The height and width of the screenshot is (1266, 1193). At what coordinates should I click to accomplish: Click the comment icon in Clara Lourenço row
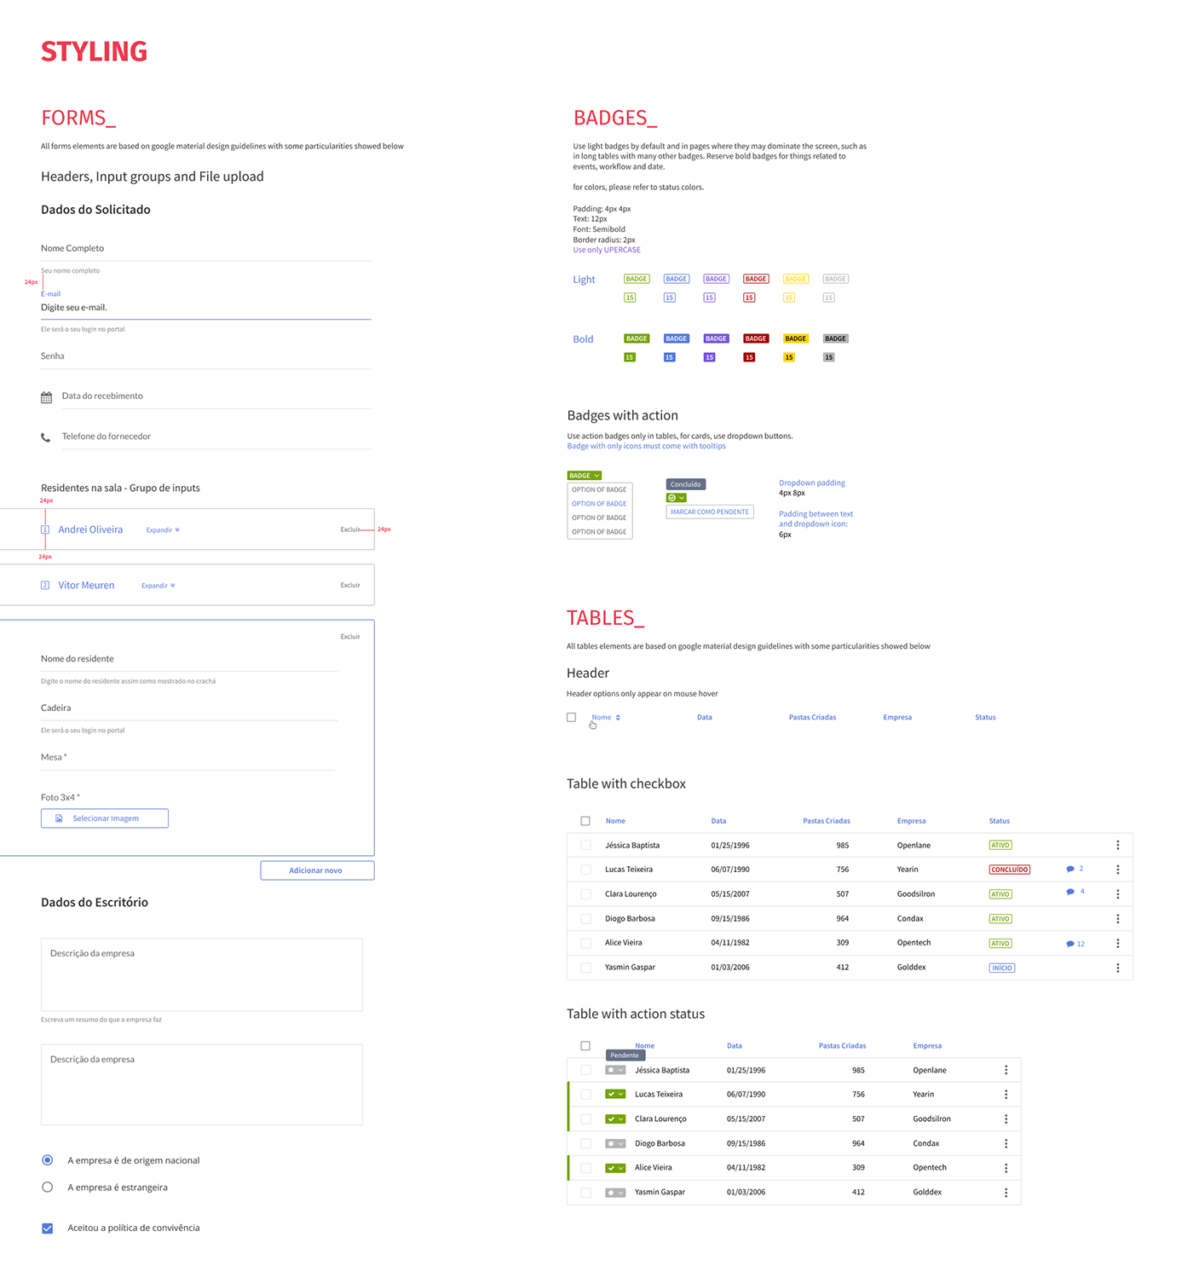pyautogui.click(x=1070, y=892)
